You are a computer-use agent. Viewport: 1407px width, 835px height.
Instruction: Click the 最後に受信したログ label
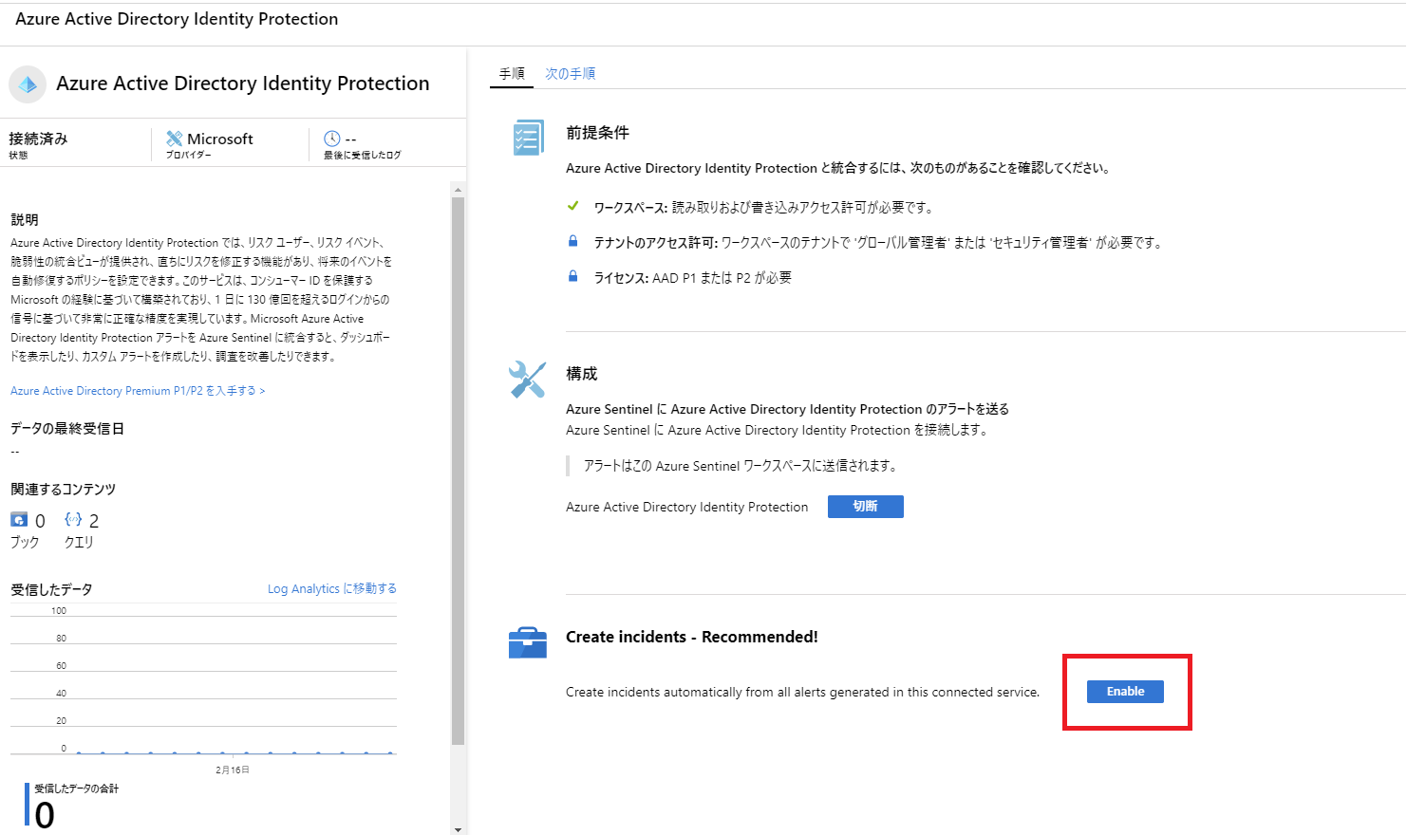(x=362, y=156)
